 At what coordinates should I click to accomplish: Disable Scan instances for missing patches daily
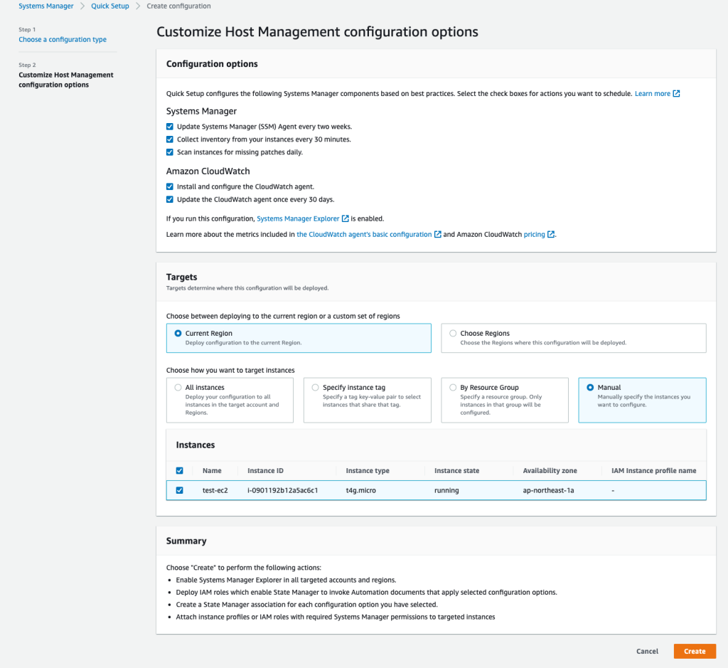click(x=170, y=152)
